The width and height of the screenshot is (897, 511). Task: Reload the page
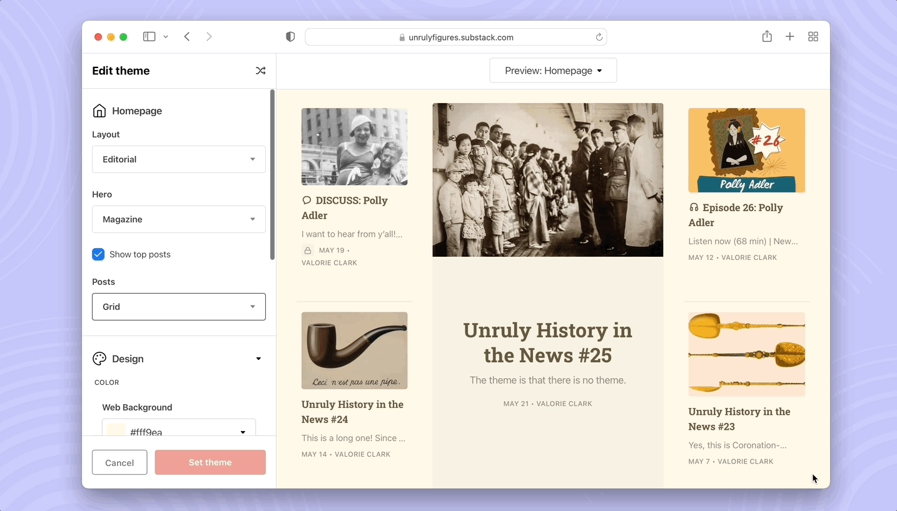click(x=599, y=37)
